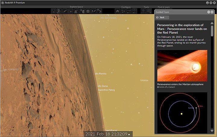This screenshot has height=137, width=217.
Task: Minimize the Redshift 9 Premium window
Action: coord(207,3)
